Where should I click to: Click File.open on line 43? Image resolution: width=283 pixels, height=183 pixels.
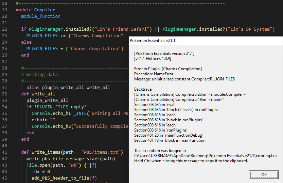pos(38,165)
